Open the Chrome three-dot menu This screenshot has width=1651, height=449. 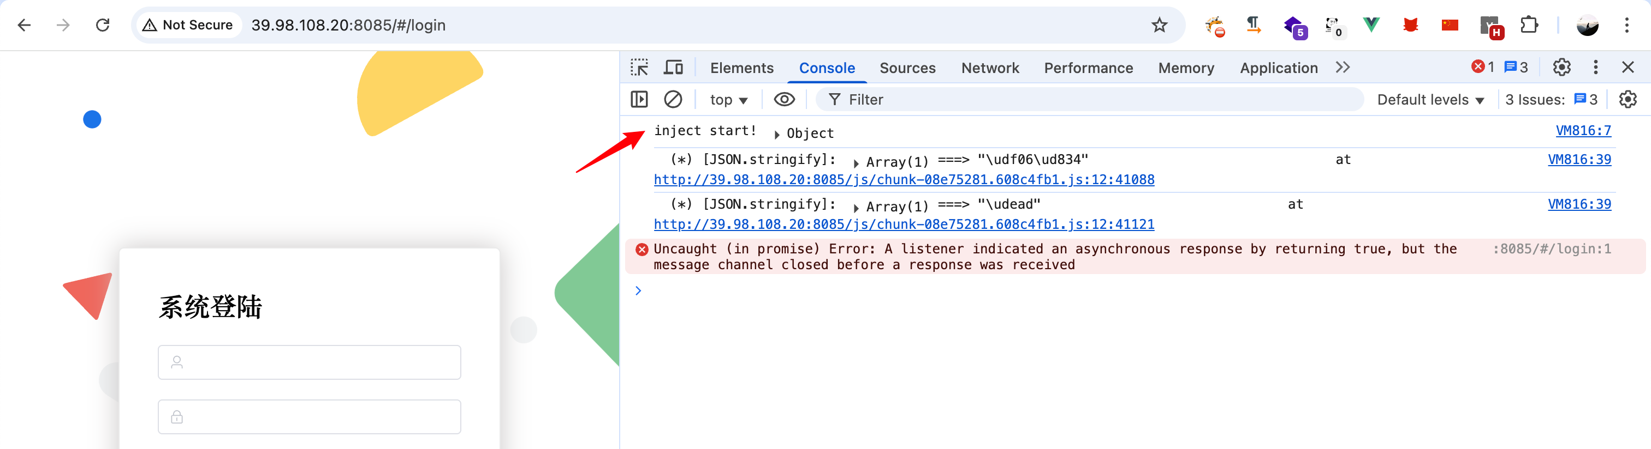tap(1626, 25)
